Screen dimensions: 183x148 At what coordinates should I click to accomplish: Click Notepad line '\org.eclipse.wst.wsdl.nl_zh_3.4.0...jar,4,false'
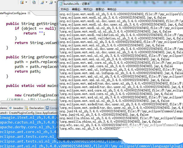pos(113,18)
